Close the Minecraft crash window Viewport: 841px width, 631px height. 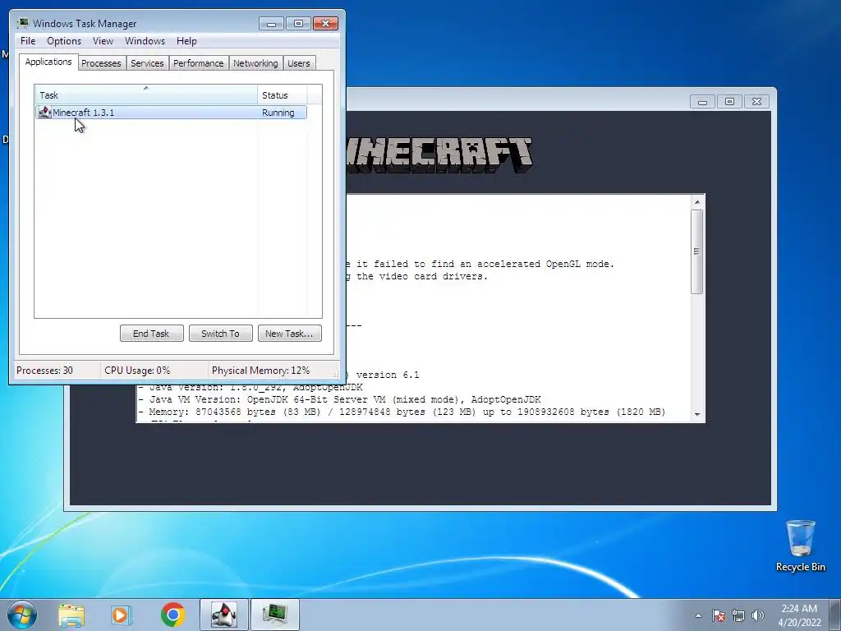[756, 101]
